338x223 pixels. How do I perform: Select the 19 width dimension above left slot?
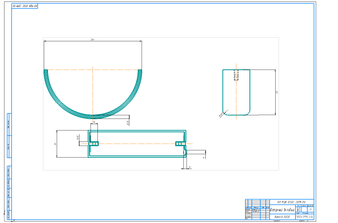(94, 122)
